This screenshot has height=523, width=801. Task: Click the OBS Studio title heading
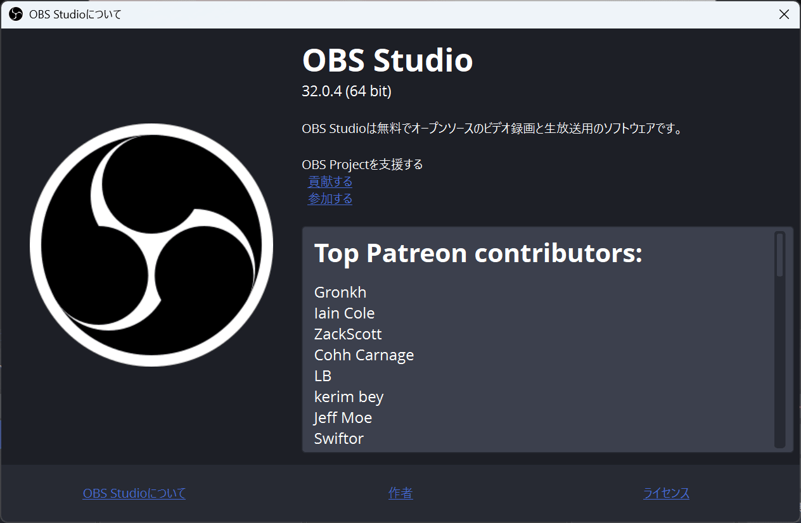click(x=388, y=61)
